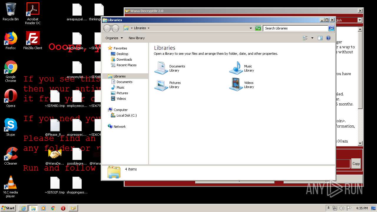Click the Search Libraries input field
The height and width of the screenshot is (212, 377).
295,28
